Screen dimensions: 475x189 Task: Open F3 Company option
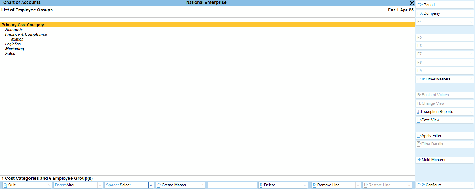tap(441, 13)
